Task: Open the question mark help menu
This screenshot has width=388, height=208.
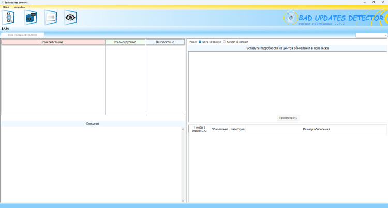Action: coord(29,7)
